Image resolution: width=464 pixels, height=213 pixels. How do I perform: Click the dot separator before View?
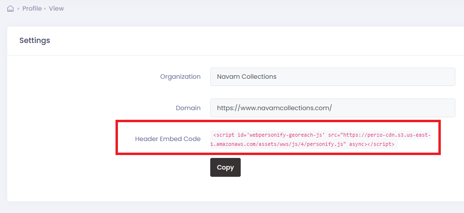pos(45,9)
